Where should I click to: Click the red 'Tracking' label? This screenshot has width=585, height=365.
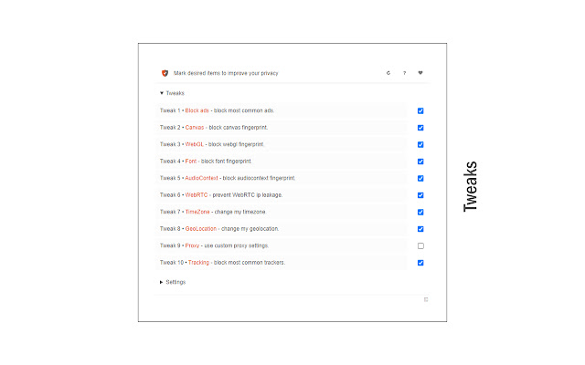198,263
